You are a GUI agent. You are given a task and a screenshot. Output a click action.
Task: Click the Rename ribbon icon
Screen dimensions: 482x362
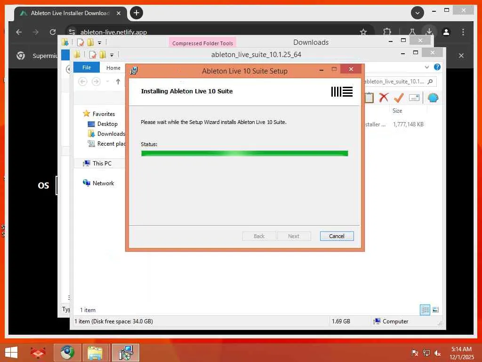414,98
